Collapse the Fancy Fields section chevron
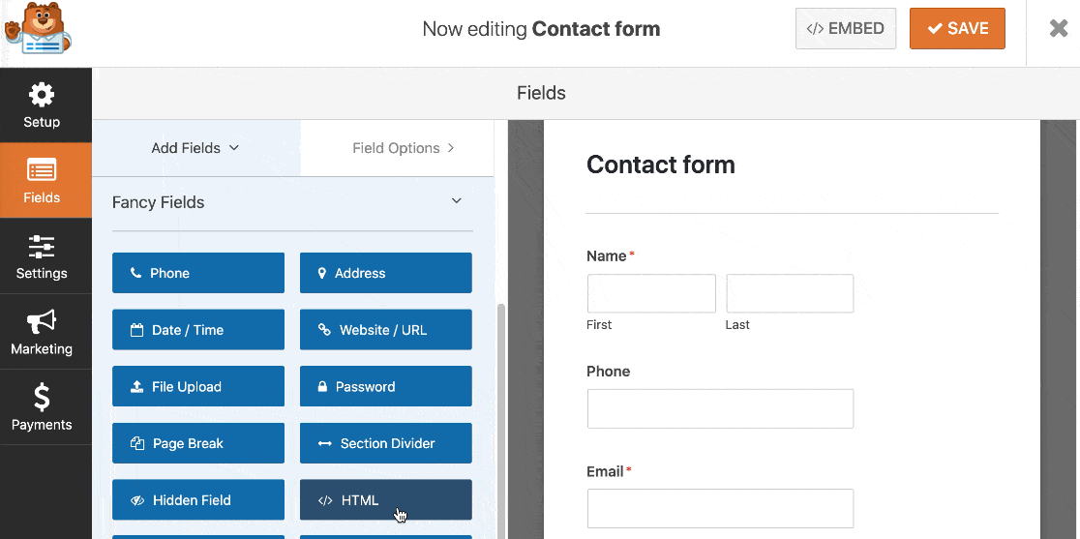This screenshot has height=539, width=1080. [x=456, y=201]
